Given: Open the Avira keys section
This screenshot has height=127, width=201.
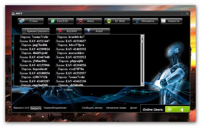Looking at the screenshot, I should 89,21.
